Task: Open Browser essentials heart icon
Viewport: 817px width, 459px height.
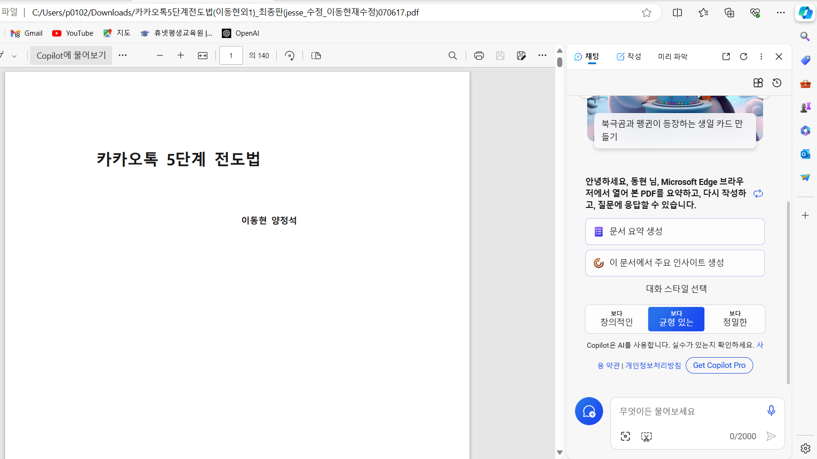Action: pyautogui.click(x=755, y=13)
